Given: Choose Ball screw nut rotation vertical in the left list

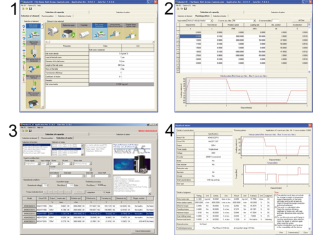Looking at the screenshot, I should click(33, 83).
